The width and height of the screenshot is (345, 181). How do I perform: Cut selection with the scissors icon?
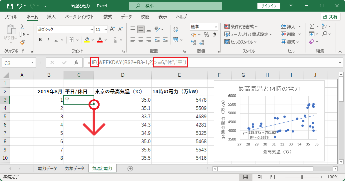pyautogui.click(x=22, y=27)
